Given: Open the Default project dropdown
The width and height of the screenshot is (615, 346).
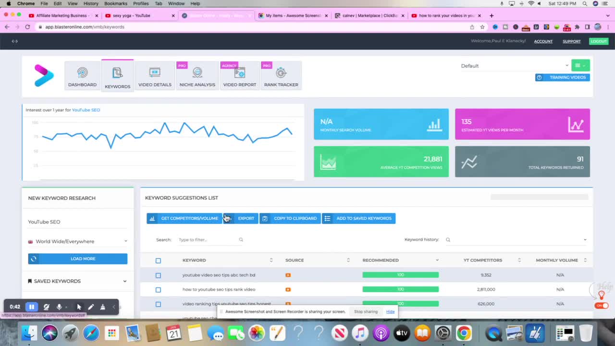Looking at the screenshot, I should (514, 66).
